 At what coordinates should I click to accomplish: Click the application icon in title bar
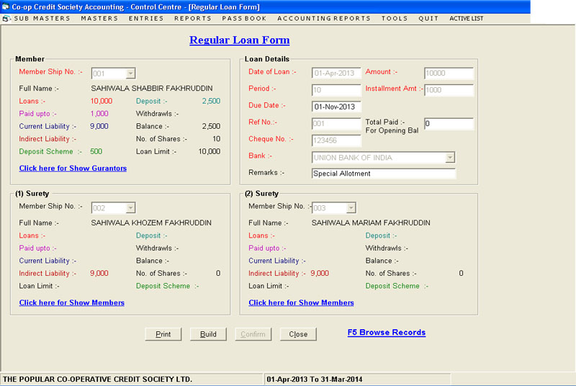[x=6, y=6]
